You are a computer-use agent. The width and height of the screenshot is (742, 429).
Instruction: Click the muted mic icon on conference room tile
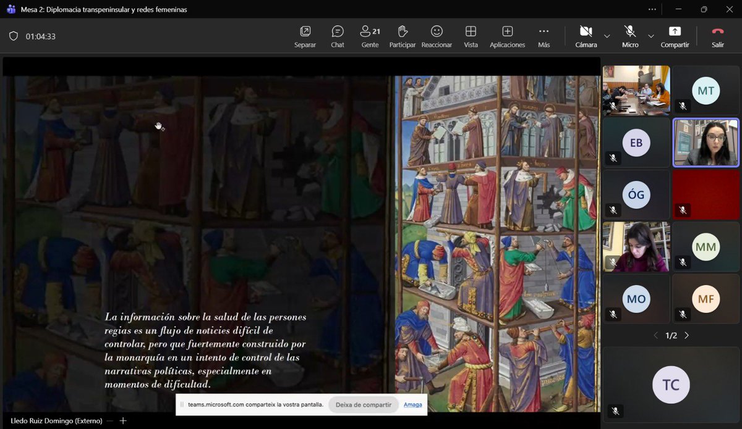tap(613, 106)
